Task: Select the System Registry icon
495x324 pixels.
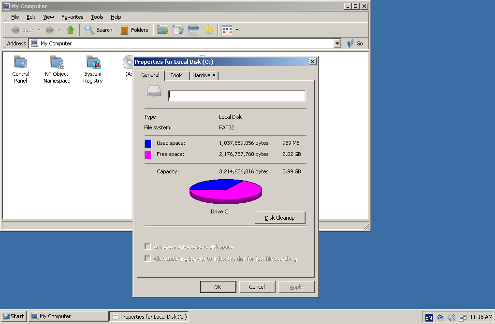Action: click(x=93, y=70)
